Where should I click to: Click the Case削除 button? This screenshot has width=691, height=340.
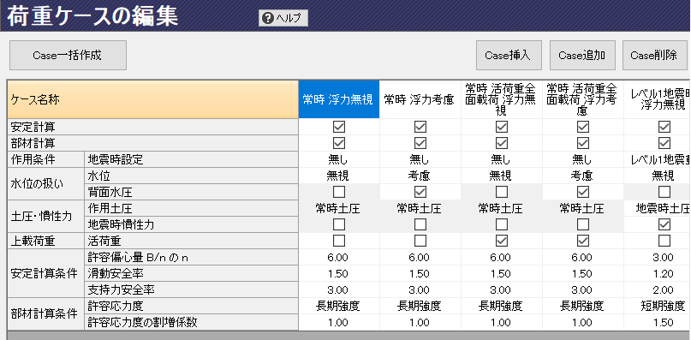click(654, 56)
